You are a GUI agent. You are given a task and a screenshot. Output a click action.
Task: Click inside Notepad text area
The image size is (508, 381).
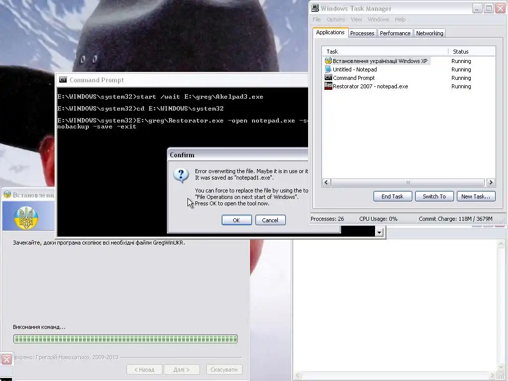394,306
